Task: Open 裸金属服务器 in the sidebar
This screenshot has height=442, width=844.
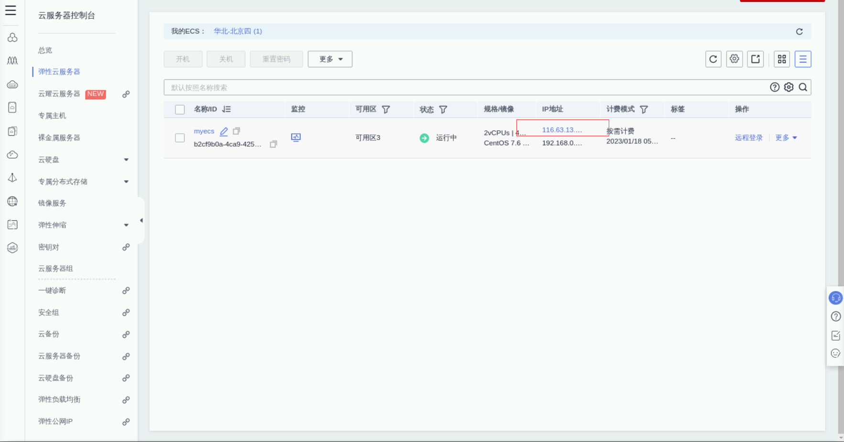Action: click(x=59, y=138)
